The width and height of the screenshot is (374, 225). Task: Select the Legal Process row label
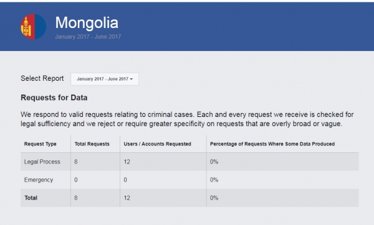coord(42,162)
